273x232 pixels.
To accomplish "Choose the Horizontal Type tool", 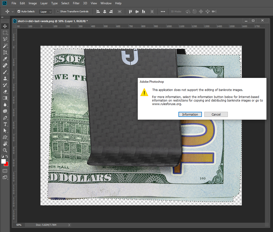I will pyautogui.click(x=5, y=124).
